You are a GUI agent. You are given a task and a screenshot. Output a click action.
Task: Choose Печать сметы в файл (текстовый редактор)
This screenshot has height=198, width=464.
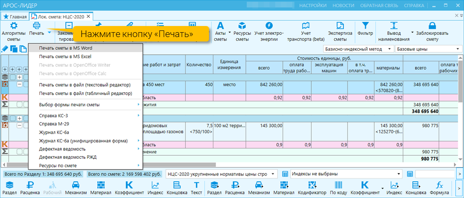85,85
